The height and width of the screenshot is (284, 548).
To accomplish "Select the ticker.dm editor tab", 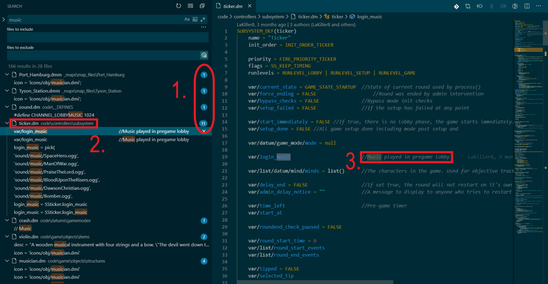I will 234,6.
